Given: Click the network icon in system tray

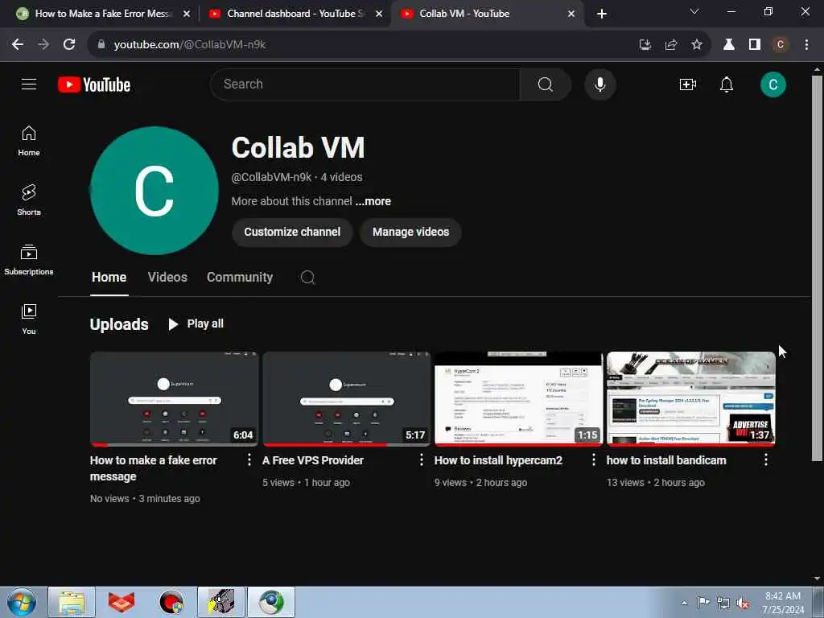Looking at the screenshot, I should (723, 604).
